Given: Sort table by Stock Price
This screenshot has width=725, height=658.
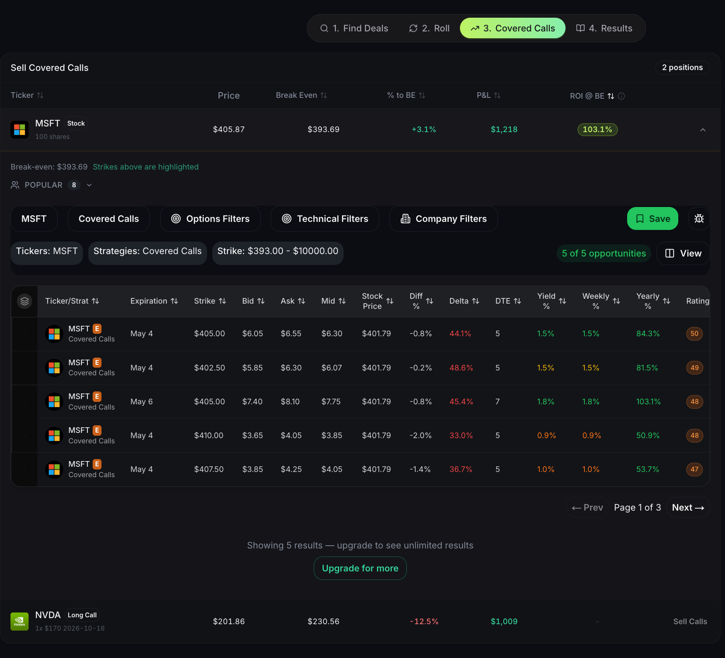Looking at the screenshot, I should click(x=377, y=301).
